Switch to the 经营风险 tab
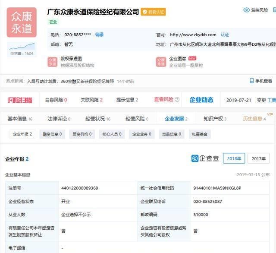Screen dimensions: 276x253 (x=137, y=119)
